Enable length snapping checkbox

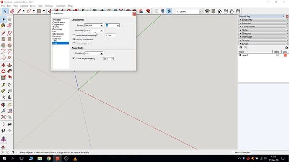click(74, 35)
